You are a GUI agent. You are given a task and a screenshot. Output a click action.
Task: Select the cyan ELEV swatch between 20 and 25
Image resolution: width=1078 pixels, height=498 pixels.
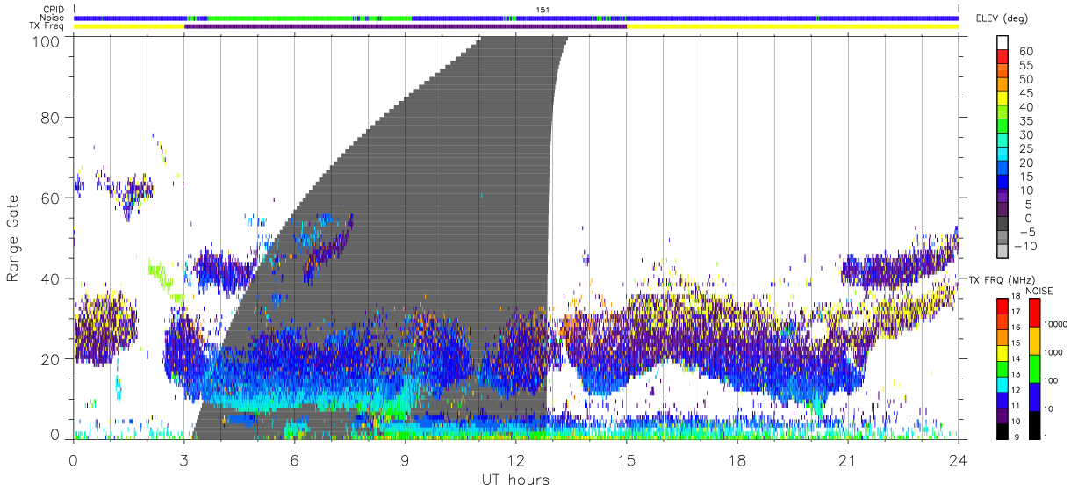pos(1003,155)
